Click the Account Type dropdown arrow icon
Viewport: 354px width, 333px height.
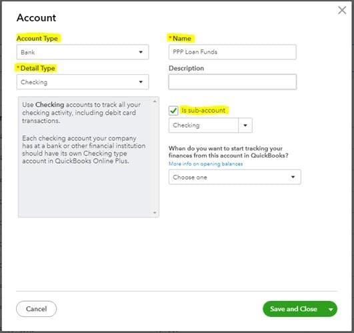click(x=141, y=52)
